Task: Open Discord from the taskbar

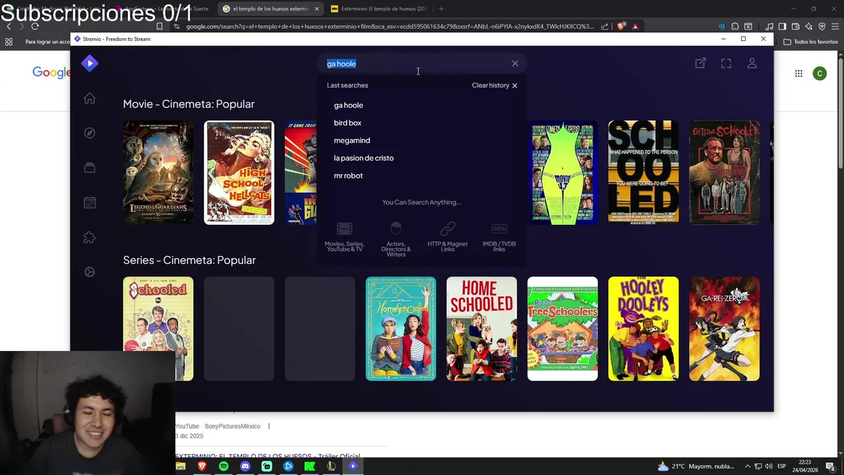Action: click(x=245, y=466)
